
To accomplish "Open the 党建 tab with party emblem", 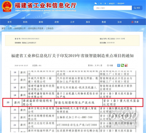I will (x=135, y=22).
